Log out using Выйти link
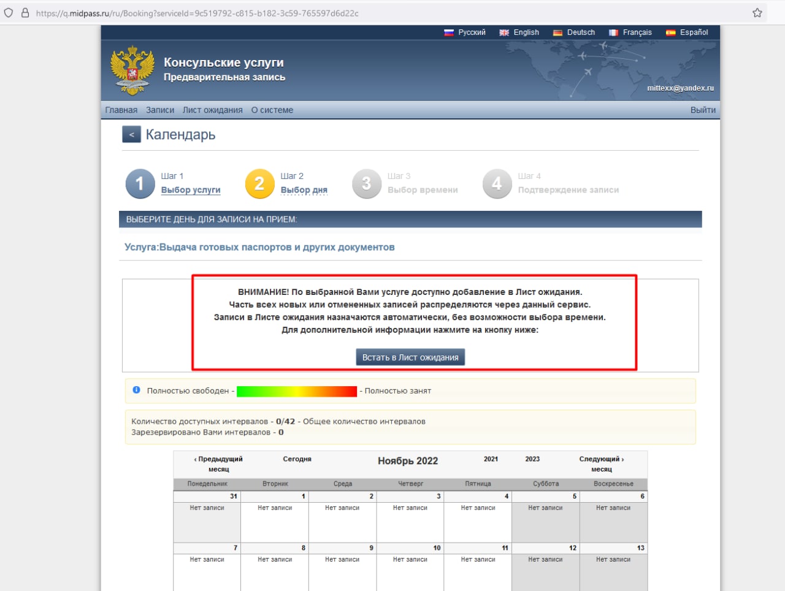Screen dimensions: 785x591 (703, 110)
